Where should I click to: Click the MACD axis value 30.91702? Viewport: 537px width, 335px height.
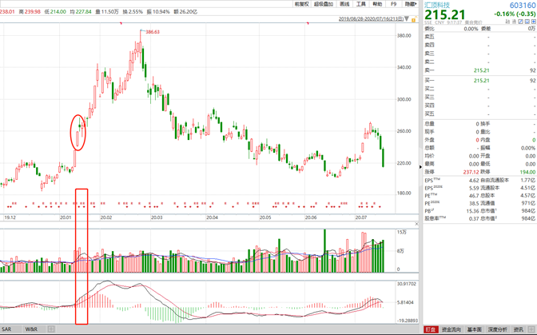(407, 284)
